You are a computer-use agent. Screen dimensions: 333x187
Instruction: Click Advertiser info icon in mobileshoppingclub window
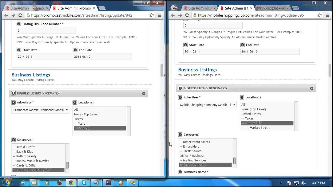(180, 97)
